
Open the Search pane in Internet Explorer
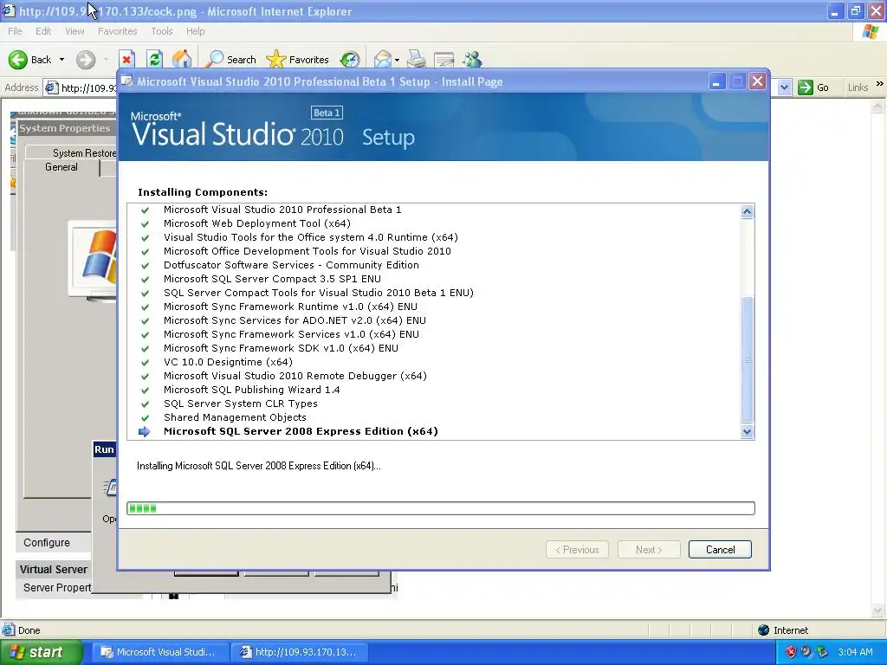coord(230,60)
